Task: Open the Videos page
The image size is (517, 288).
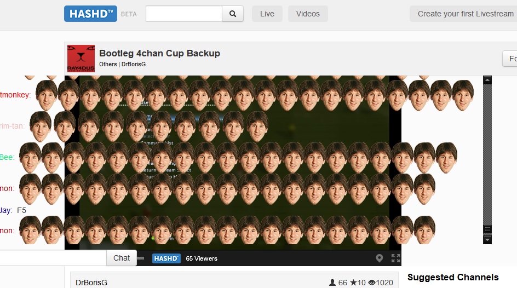Action: pyautogui.click(x=308, y=14)
